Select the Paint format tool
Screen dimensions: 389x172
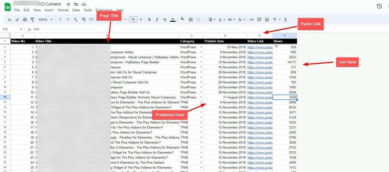pos(32,19)
